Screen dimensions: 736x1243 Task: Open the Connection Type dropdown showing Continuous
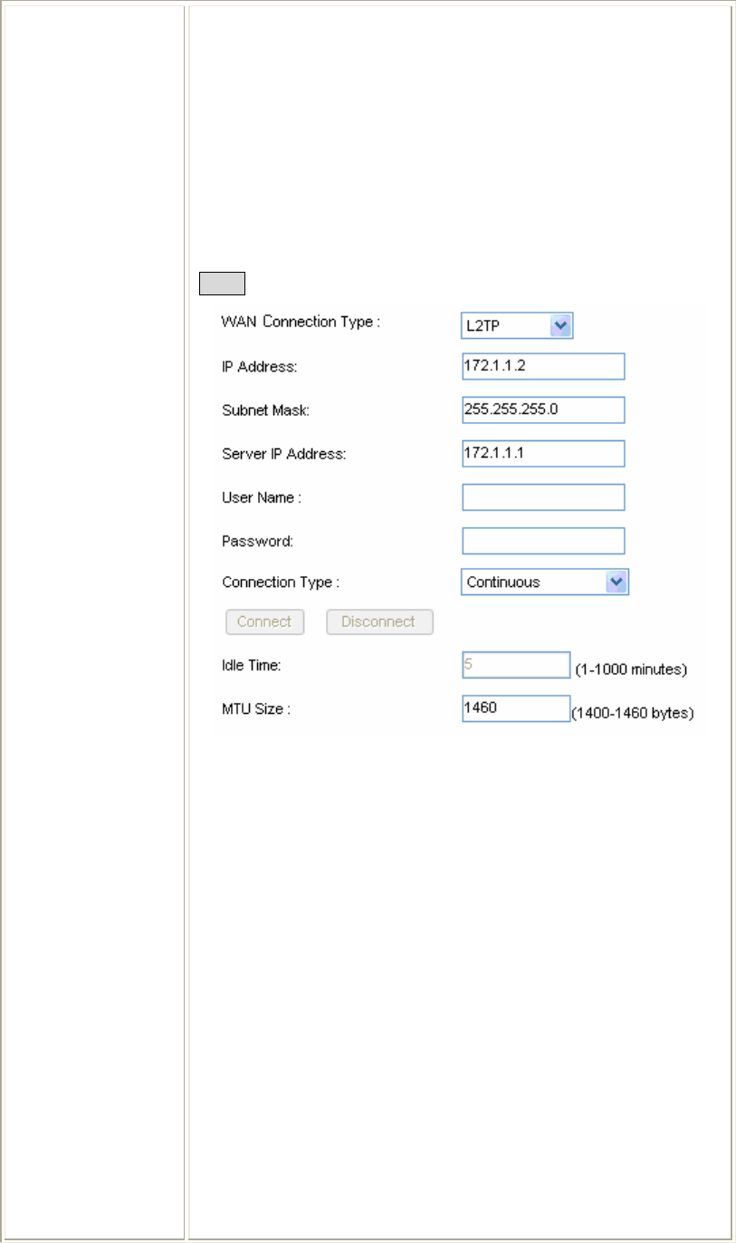545,582
